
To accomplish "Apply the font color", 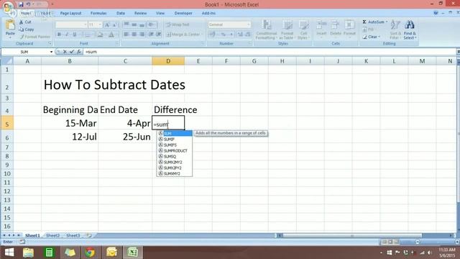I will coord(111,35).
